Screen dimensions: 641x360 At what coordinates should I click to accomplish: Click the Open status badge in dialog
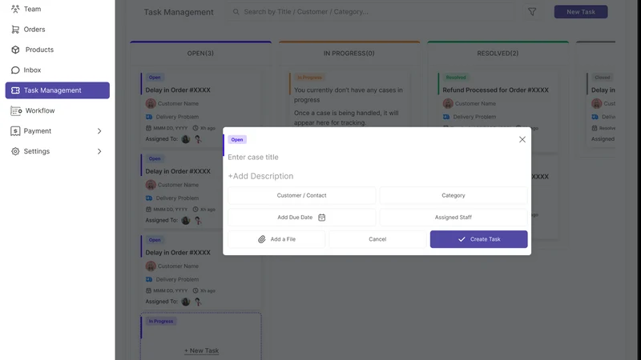pyautogui.click(x=237, y=139)
